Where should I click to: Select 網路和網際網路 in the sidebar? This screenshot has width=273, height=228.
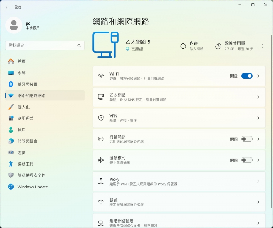[x=45, y=95]
